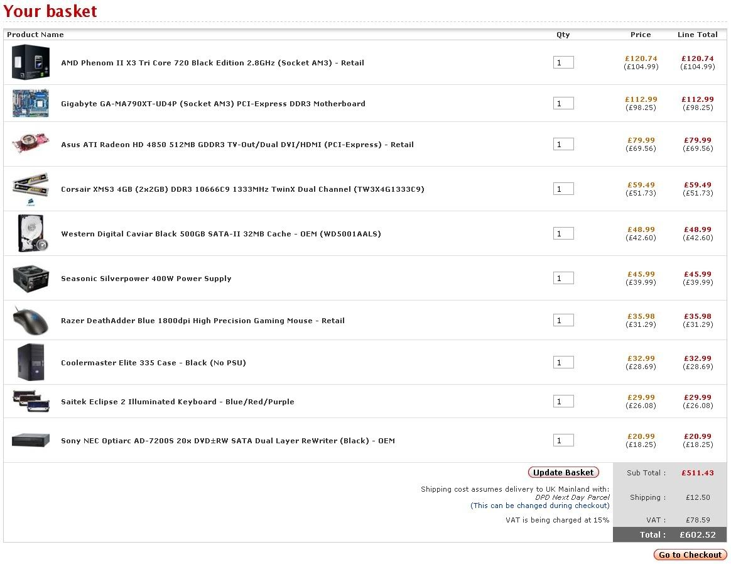The width and height of the screenshot is (731, 564).
Task: Click the Corsair XMS3 memory image
Action: [31, 189]
